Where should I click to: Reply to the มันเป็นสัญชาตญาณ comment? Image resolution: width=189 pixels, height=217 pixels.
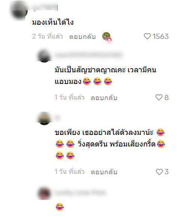click(x=104, y=97)
